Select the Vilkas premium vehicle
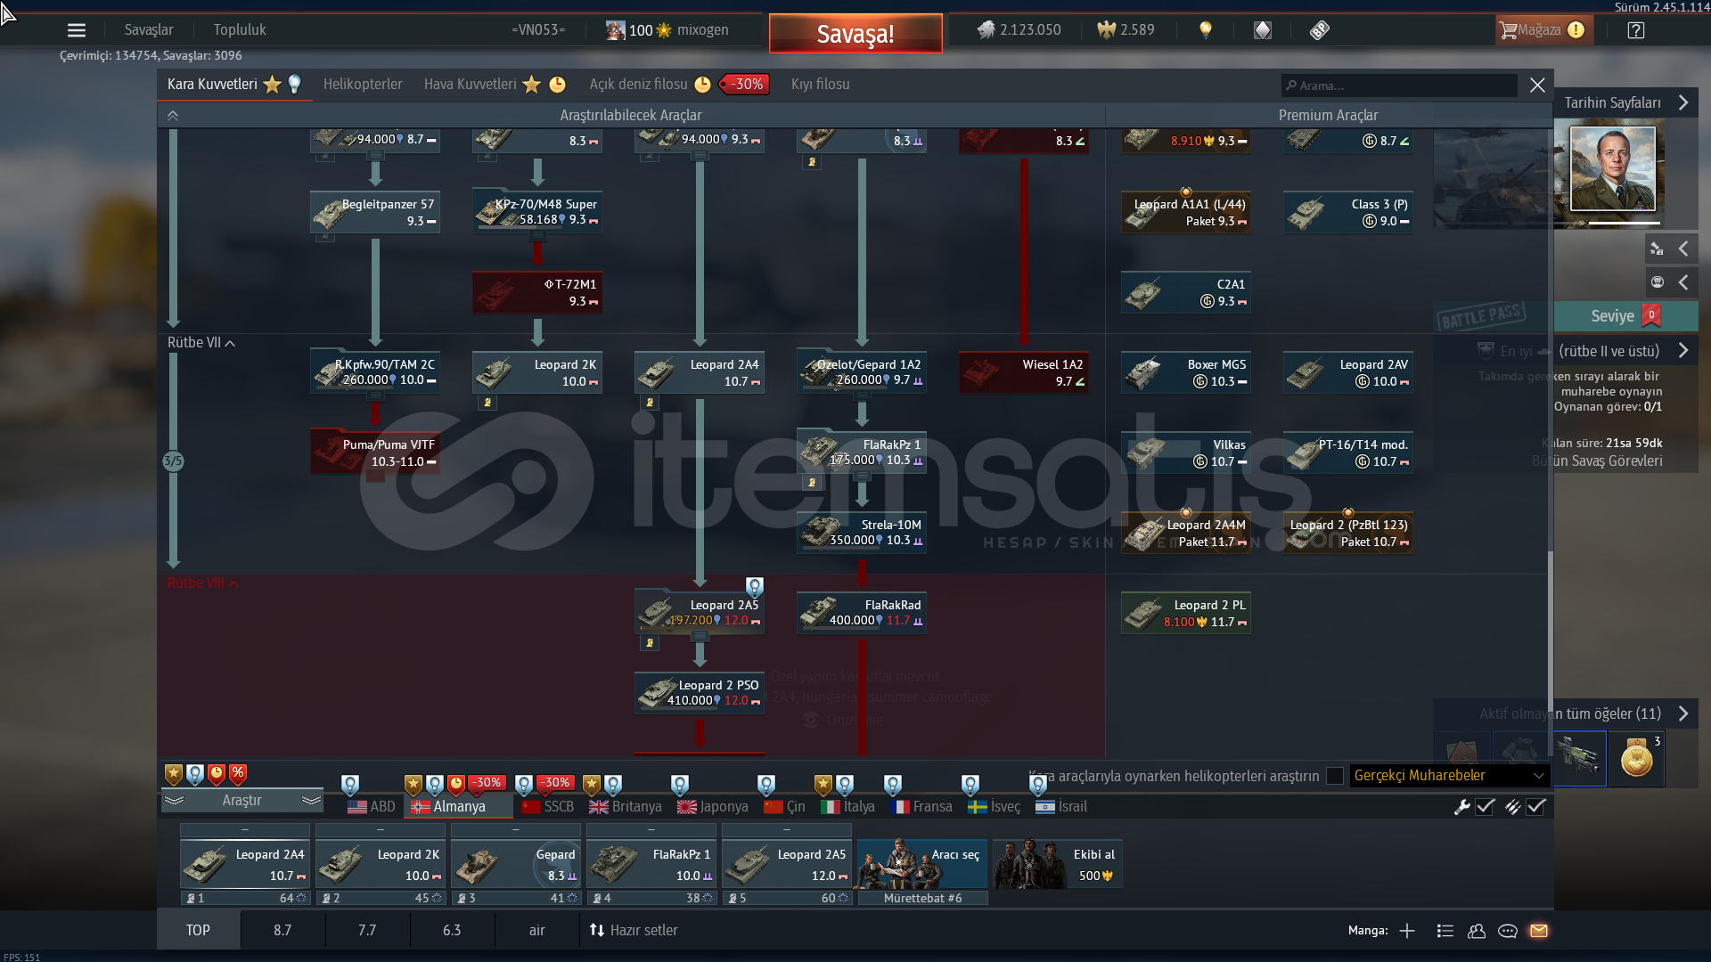The width and height of the screenshot is (1711, 962). pos(1186,452)
